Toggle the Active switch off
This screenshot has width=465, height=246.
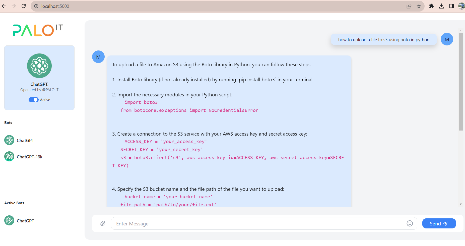pyautogui.click(x=33, y=100)
